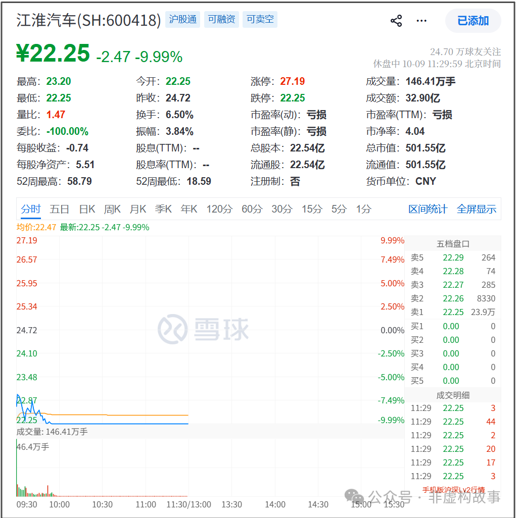This screenshot has width=517, height=518.
Task: Click the 买1 order row
Action: coord(453,326)
